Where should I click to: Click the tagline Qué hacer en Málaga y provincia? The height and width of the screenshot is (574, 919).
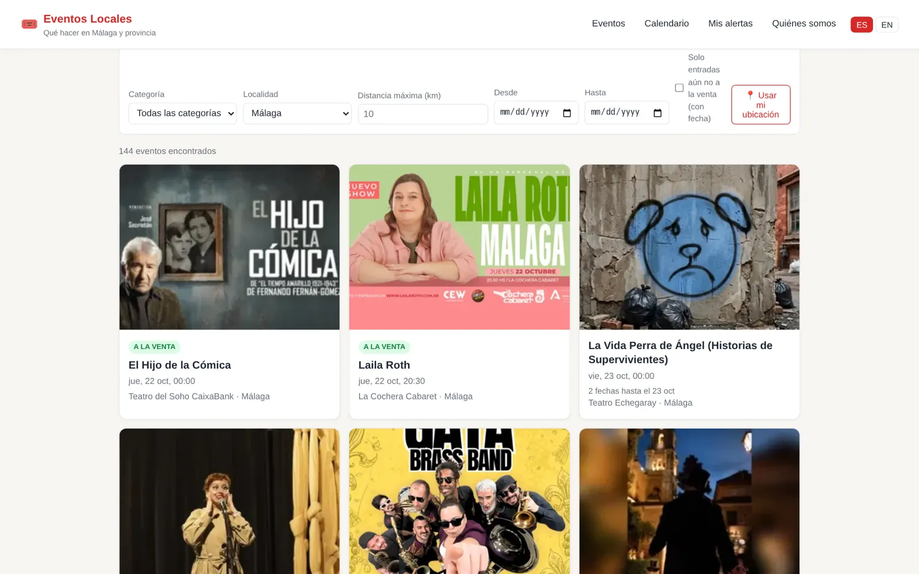pyautogui.click(x=99, y=33)
